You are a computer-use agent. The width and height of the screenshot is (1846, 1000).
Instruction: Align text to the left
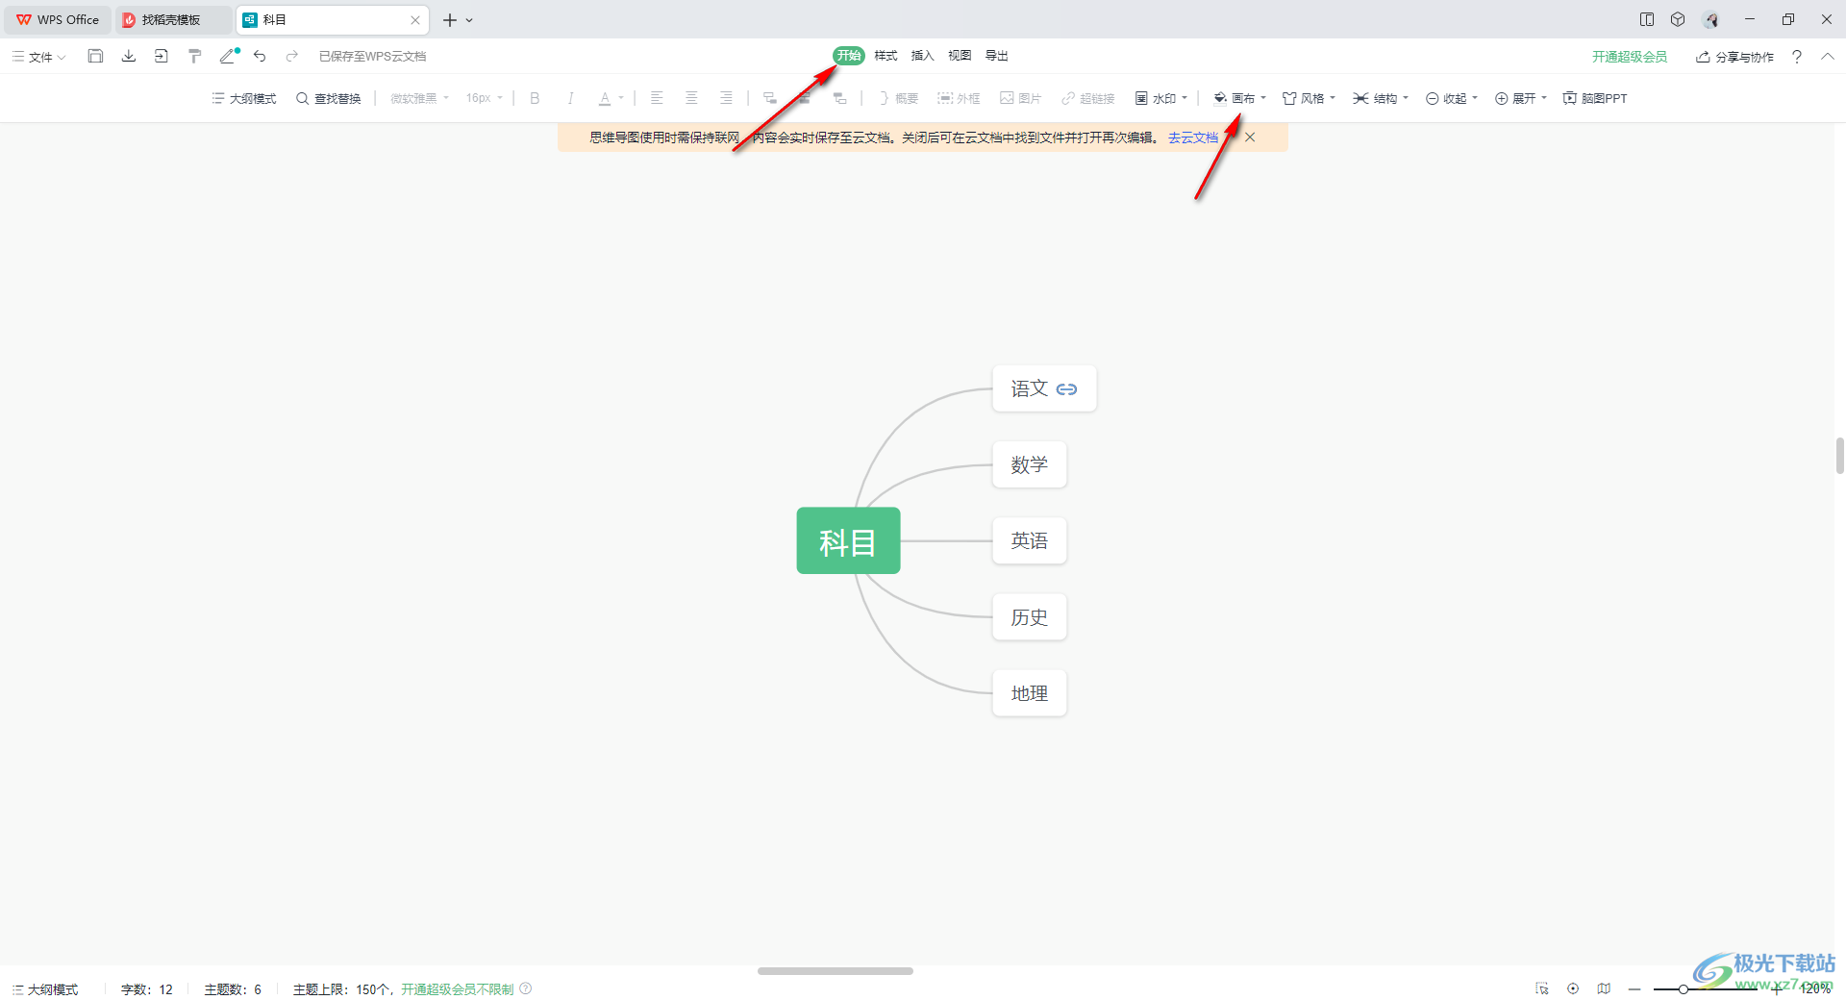coord(657,98)
